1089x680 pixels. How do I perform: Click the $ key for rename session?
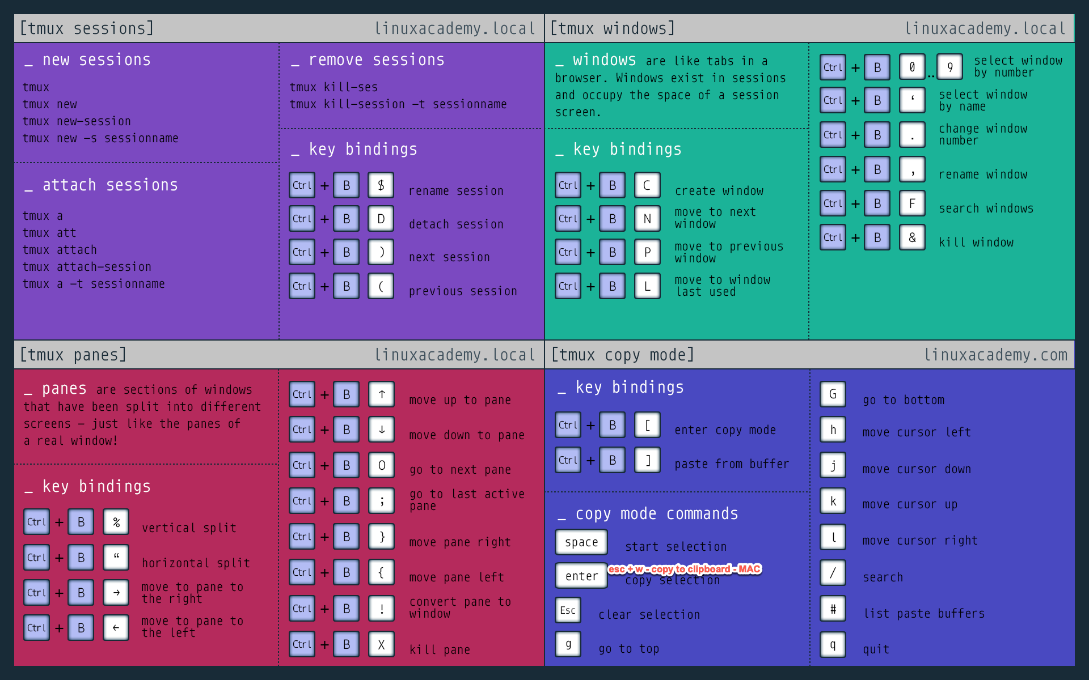(381, 185)
